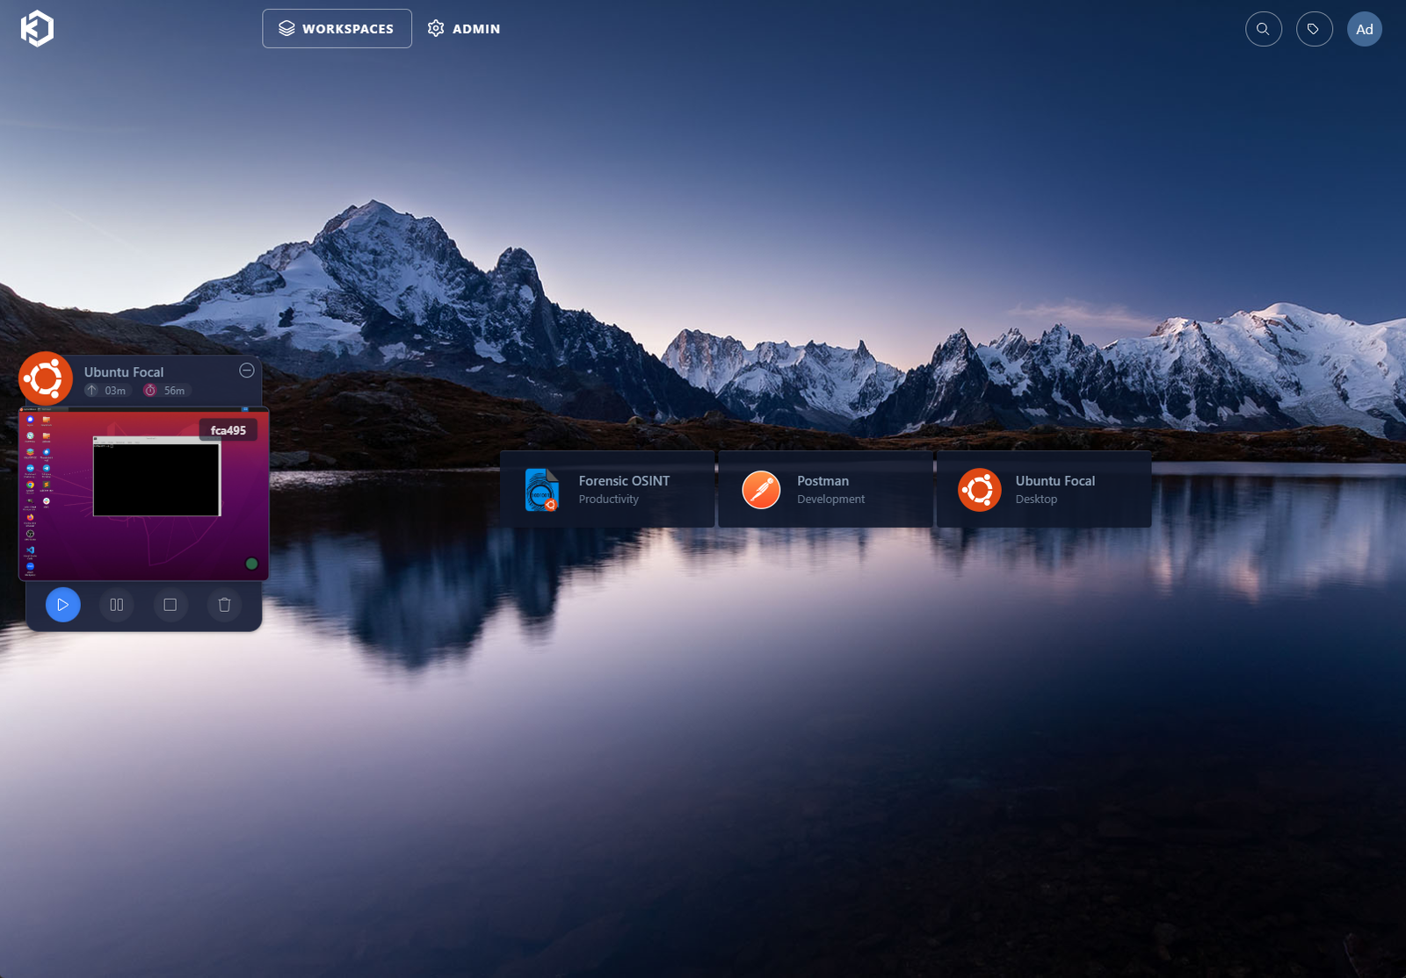Click the tag filter icon

tap(1314, 29)
